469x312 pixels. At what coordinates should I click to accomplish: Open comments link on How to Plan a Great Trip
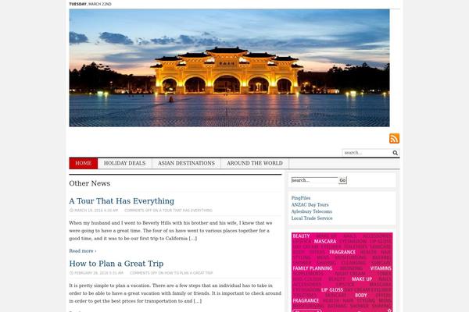171,273
